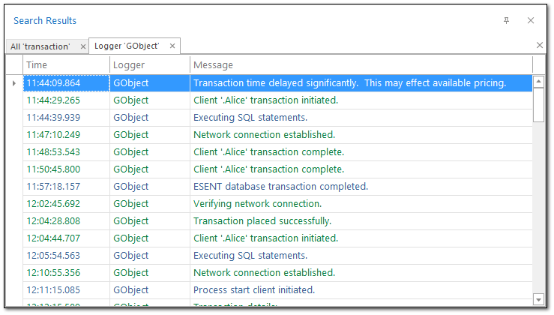Sort by the Time column header
This screenshot has height=315, width=554.
tap(66, 65)
